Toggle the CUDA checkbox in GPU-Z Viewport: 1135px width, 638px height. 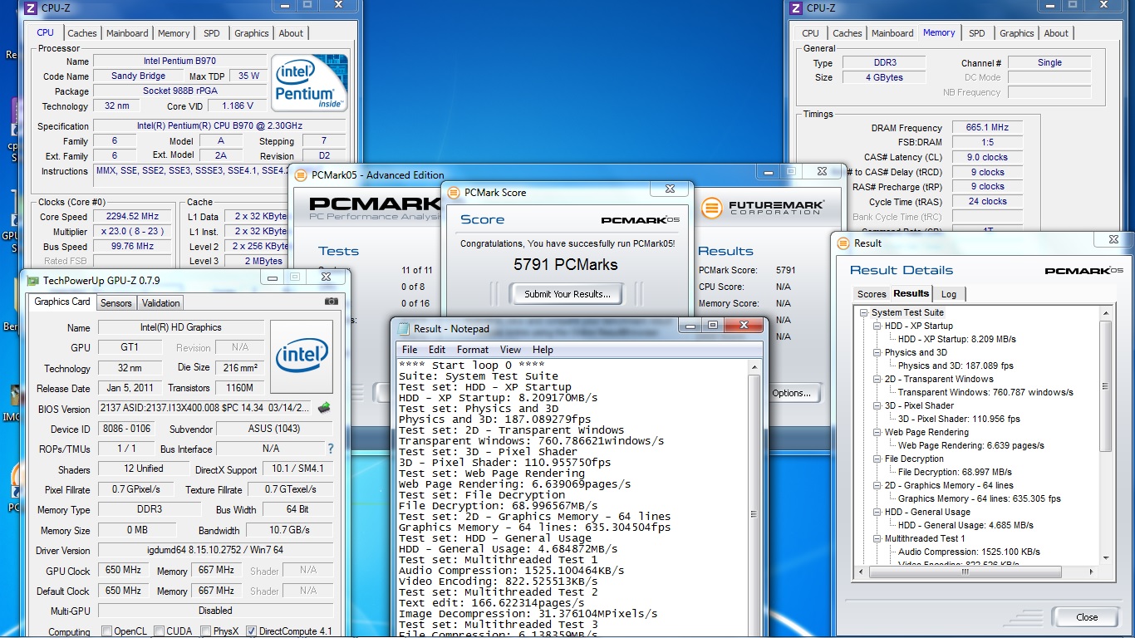[x=160, y=631]
